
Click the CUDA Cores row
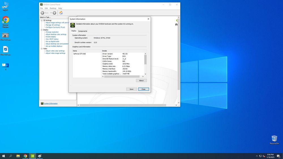(123, 61)
